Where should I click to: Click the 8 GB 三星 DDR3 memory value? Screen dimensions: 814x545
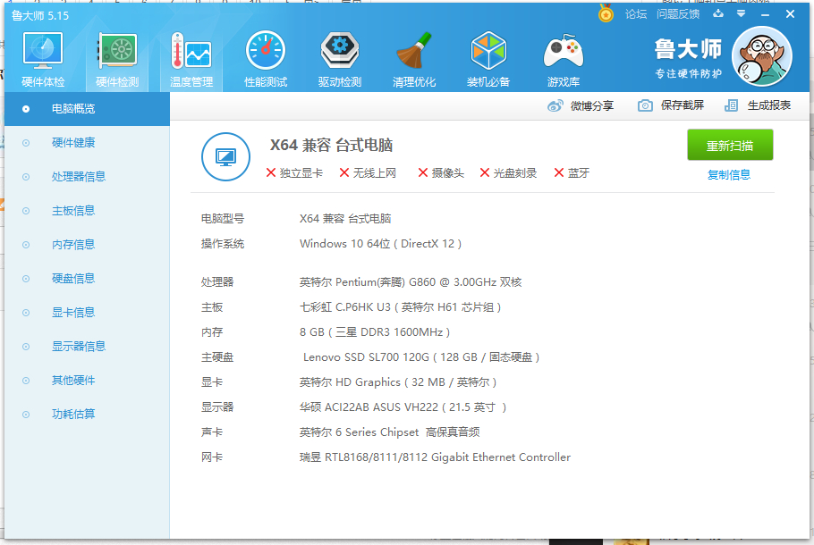pos(375,331)
